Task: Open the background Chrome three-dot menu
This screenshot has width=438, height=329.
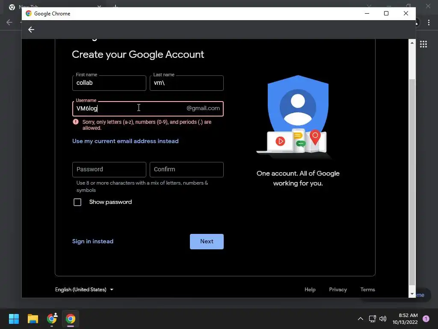Action: pos(429,22)
